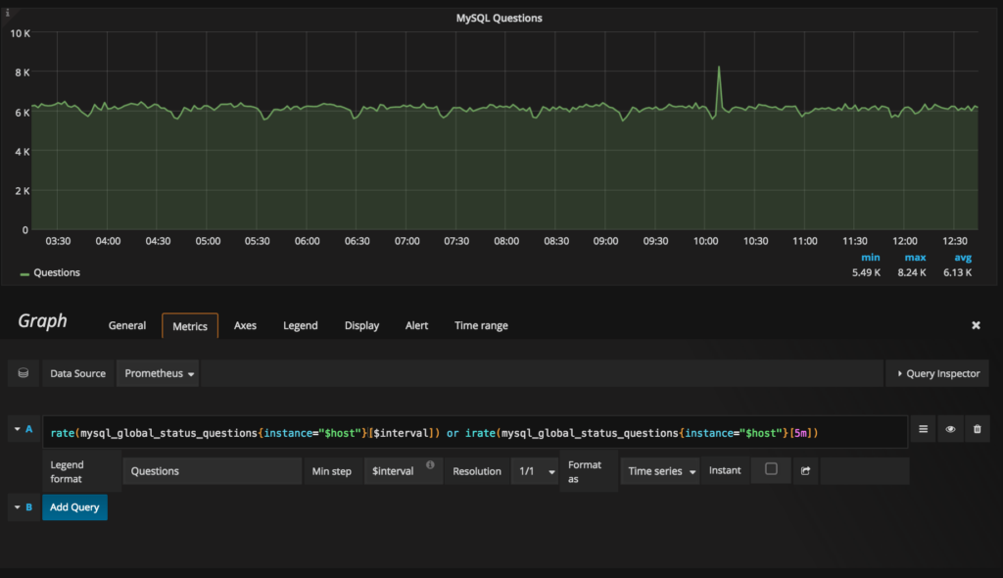Collapse query A with its arrow
Image resolution: width=1003 pixels, height=578 pixels.
click(16, 429)
